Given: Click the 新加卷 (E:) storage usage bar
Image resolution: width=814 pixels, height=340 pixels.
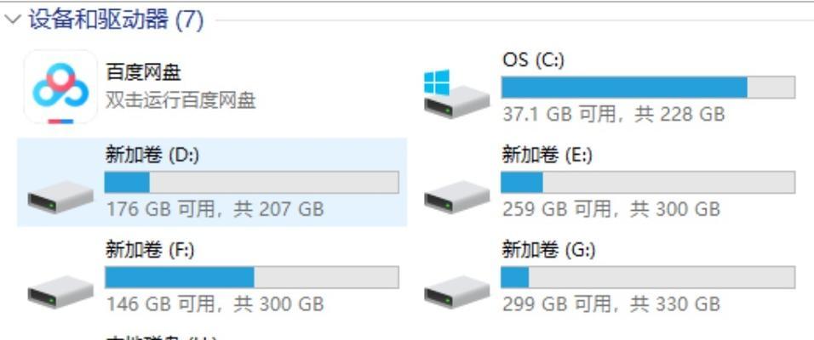Looking at the screenshot, I should tap(648, 183).
